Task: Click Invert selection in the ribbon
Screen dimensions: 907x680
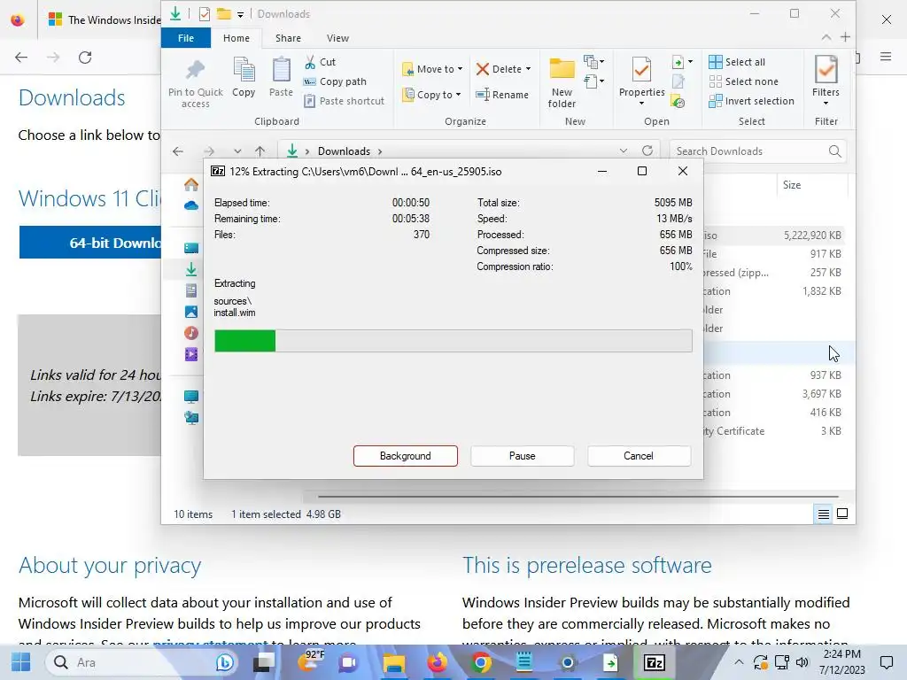Action: (752, 101)
